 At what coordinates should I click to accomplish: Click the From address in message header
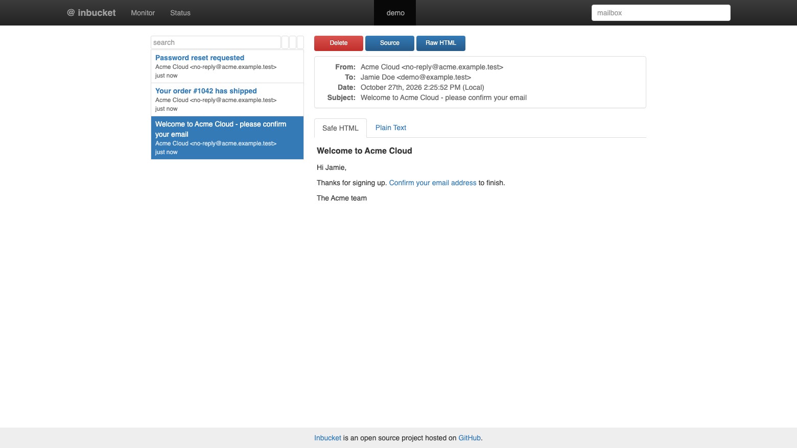point(432,67)
